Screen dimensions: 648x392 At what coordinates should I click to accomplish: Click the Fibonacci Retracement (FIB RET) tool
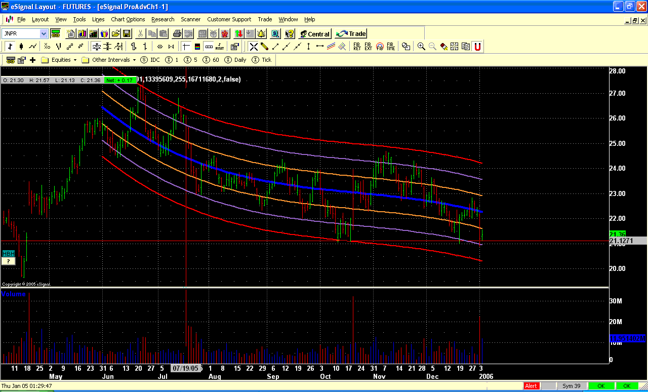click(x=357, y=47)
